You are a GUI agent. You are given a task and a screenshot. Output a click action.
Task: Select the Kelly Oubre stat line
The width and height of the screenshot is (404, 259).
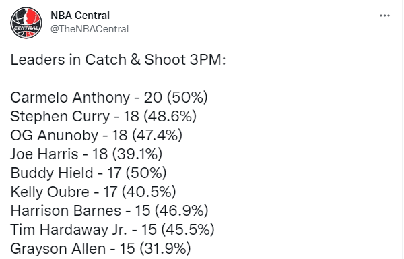[x=94, y=192]
